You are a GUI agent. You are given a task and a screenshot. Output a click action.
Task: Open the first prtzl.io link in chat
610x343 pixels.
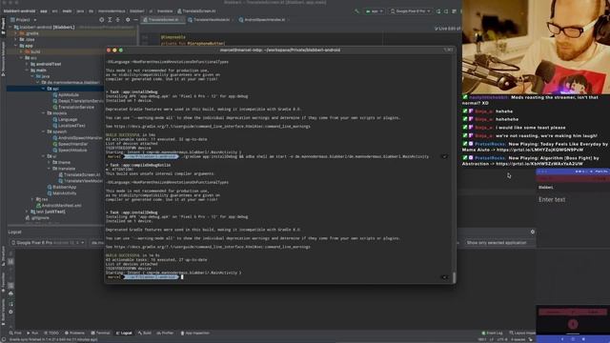(540, 150)
